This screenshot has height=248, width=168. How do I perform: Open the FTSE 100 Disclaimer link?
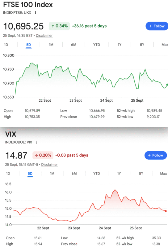[44, 35]
